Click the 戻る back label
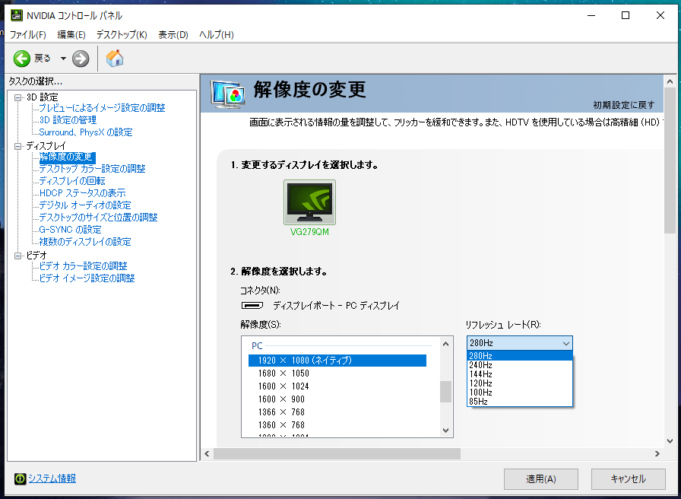The image size is (681, 499). pos(43,59)
